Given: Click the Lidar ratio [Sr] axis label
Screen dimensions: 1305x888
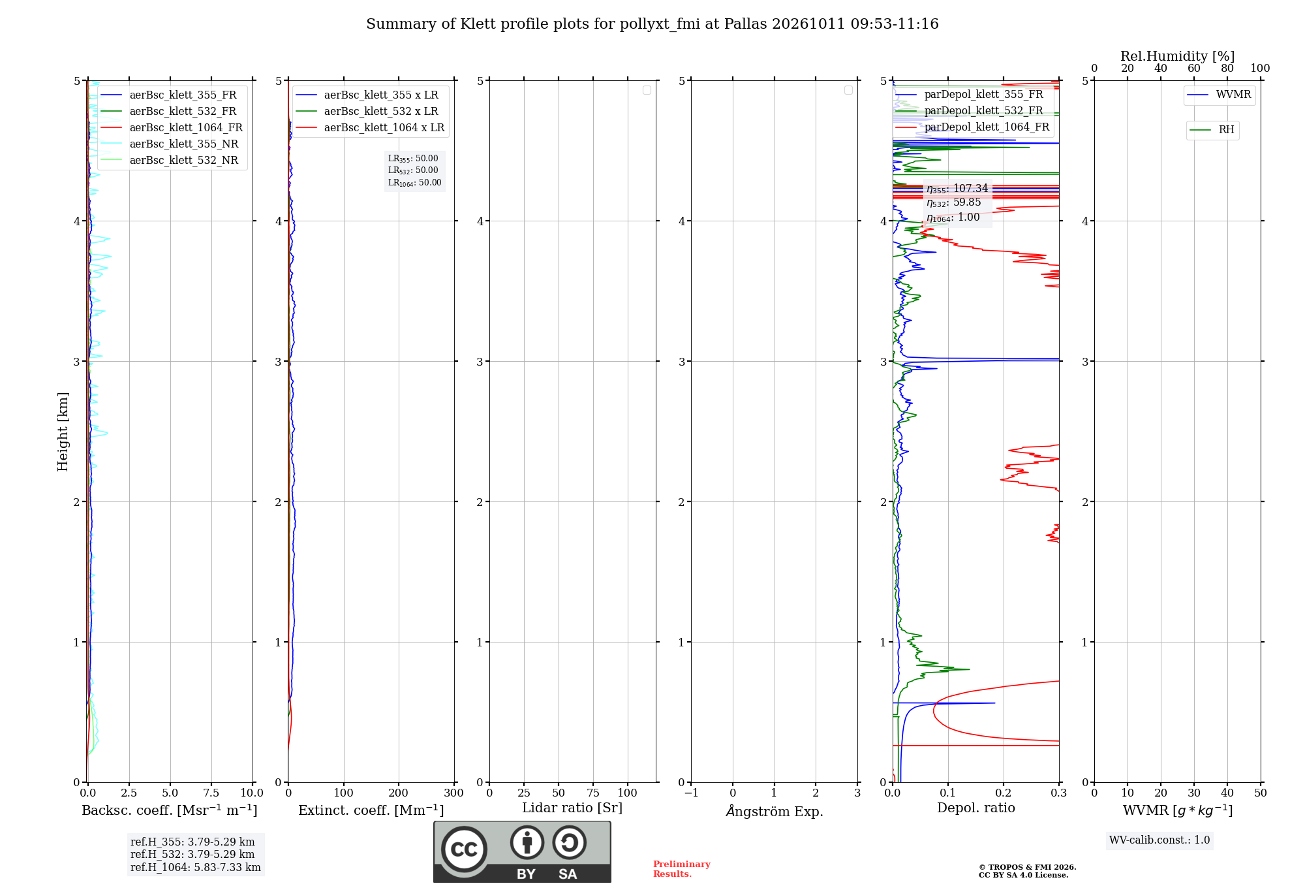Looking at the screenshot, I should 572,808.
